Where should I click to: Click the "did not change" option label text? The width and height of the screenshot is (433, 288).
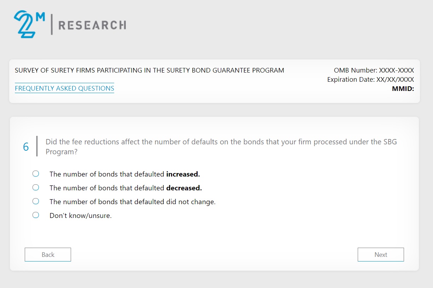[x=132, y=202]
